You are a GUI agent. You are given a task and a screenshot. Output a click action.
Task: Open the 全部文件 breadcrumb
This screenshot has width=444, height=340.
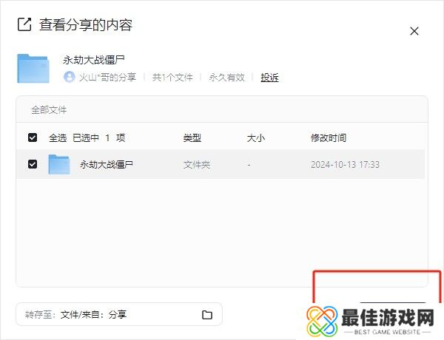pos(49,110)
